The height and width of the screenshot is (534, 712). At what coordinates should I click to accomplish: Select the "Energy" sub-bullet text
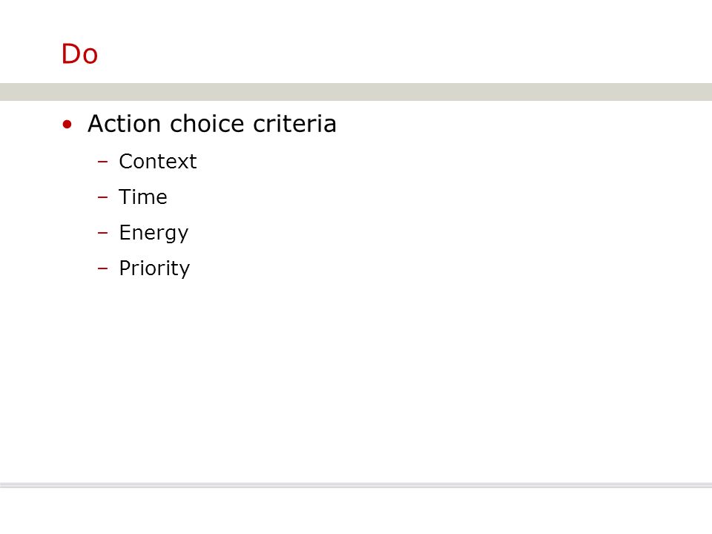tap(154, 234)
